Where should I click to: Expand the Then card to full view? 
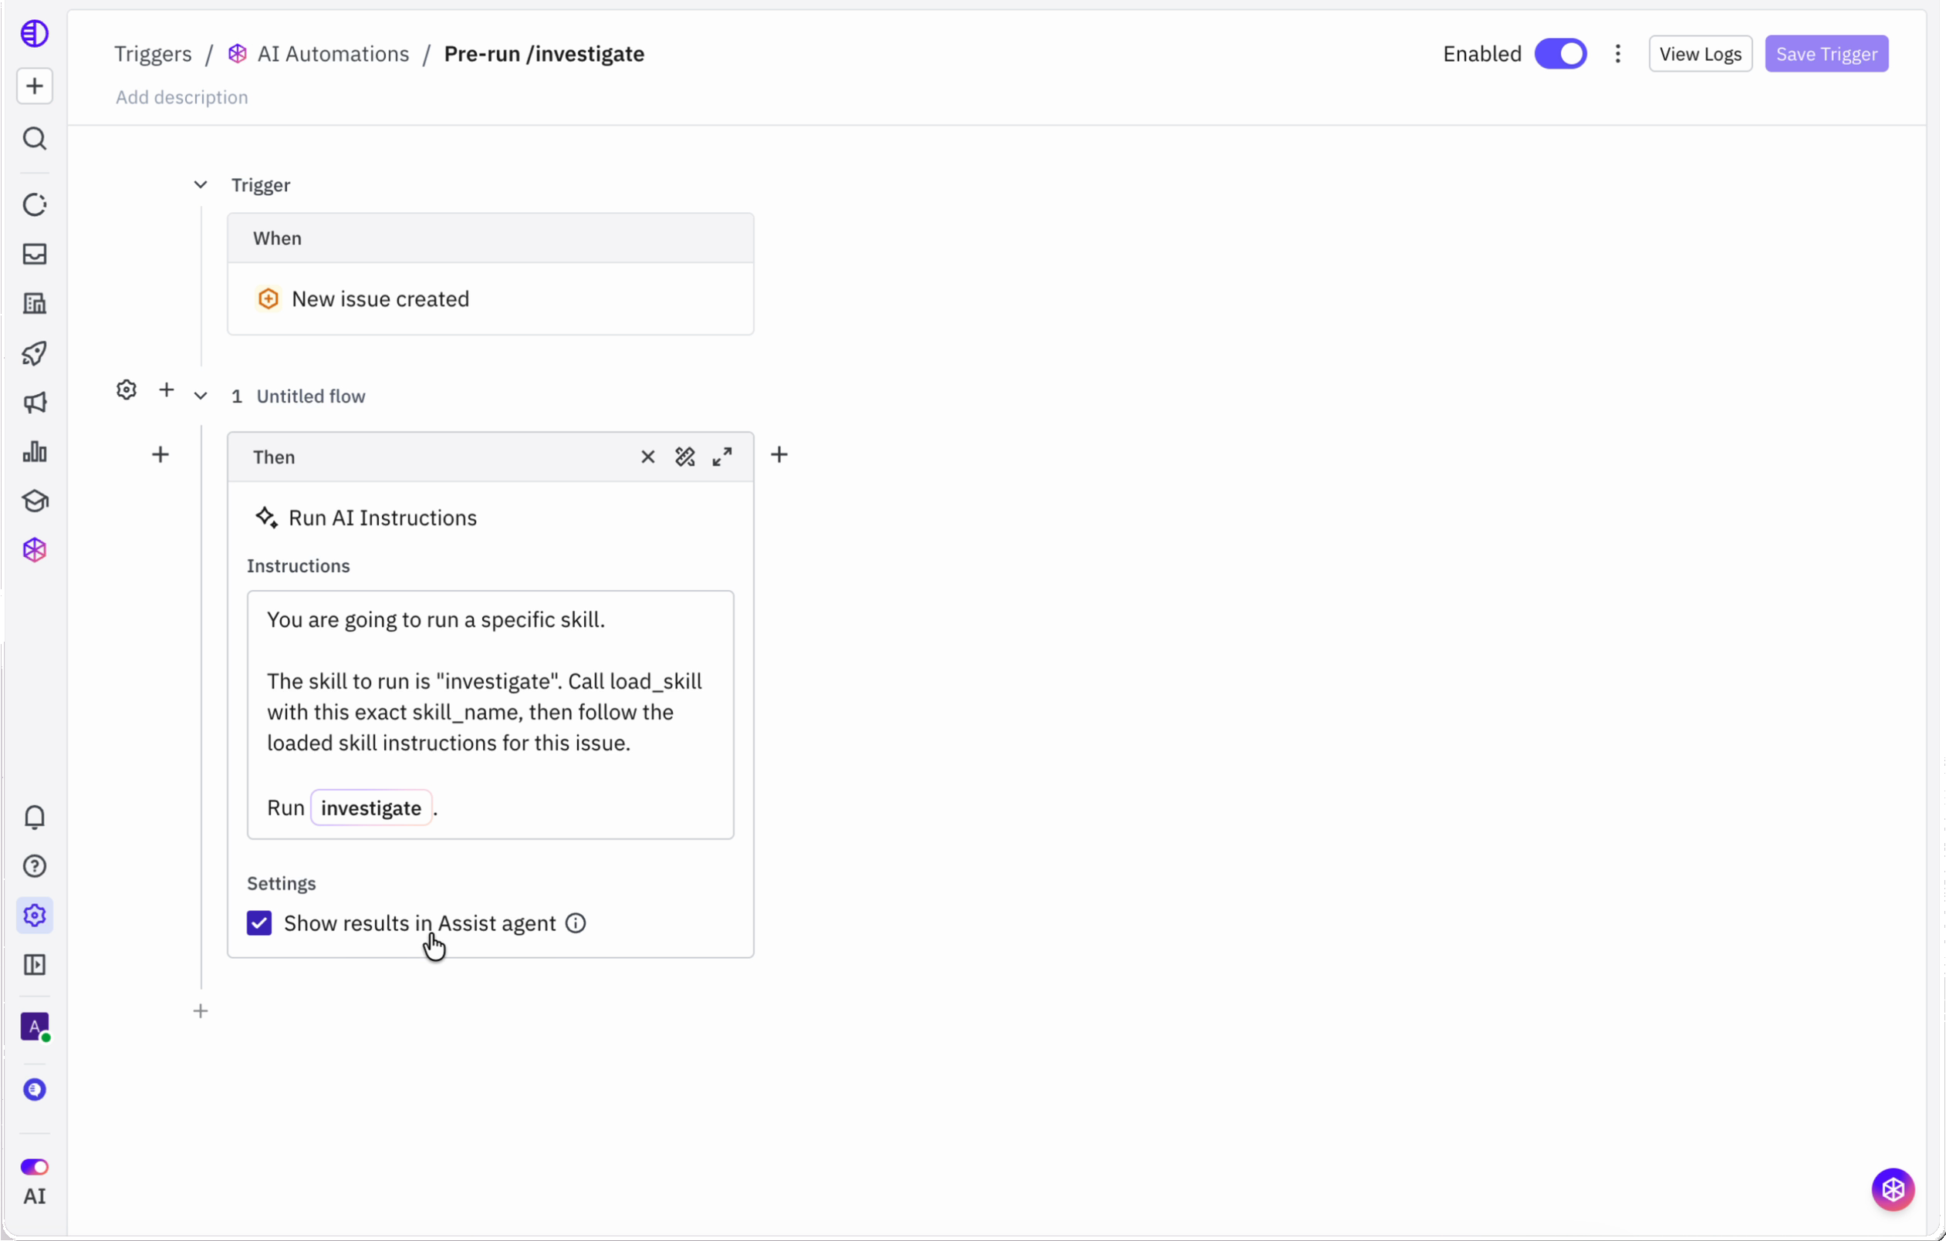coord(721,457)
